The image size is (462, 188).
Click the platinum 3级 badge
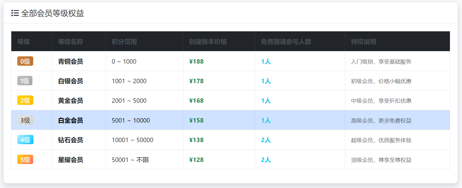tap(25, 120)
